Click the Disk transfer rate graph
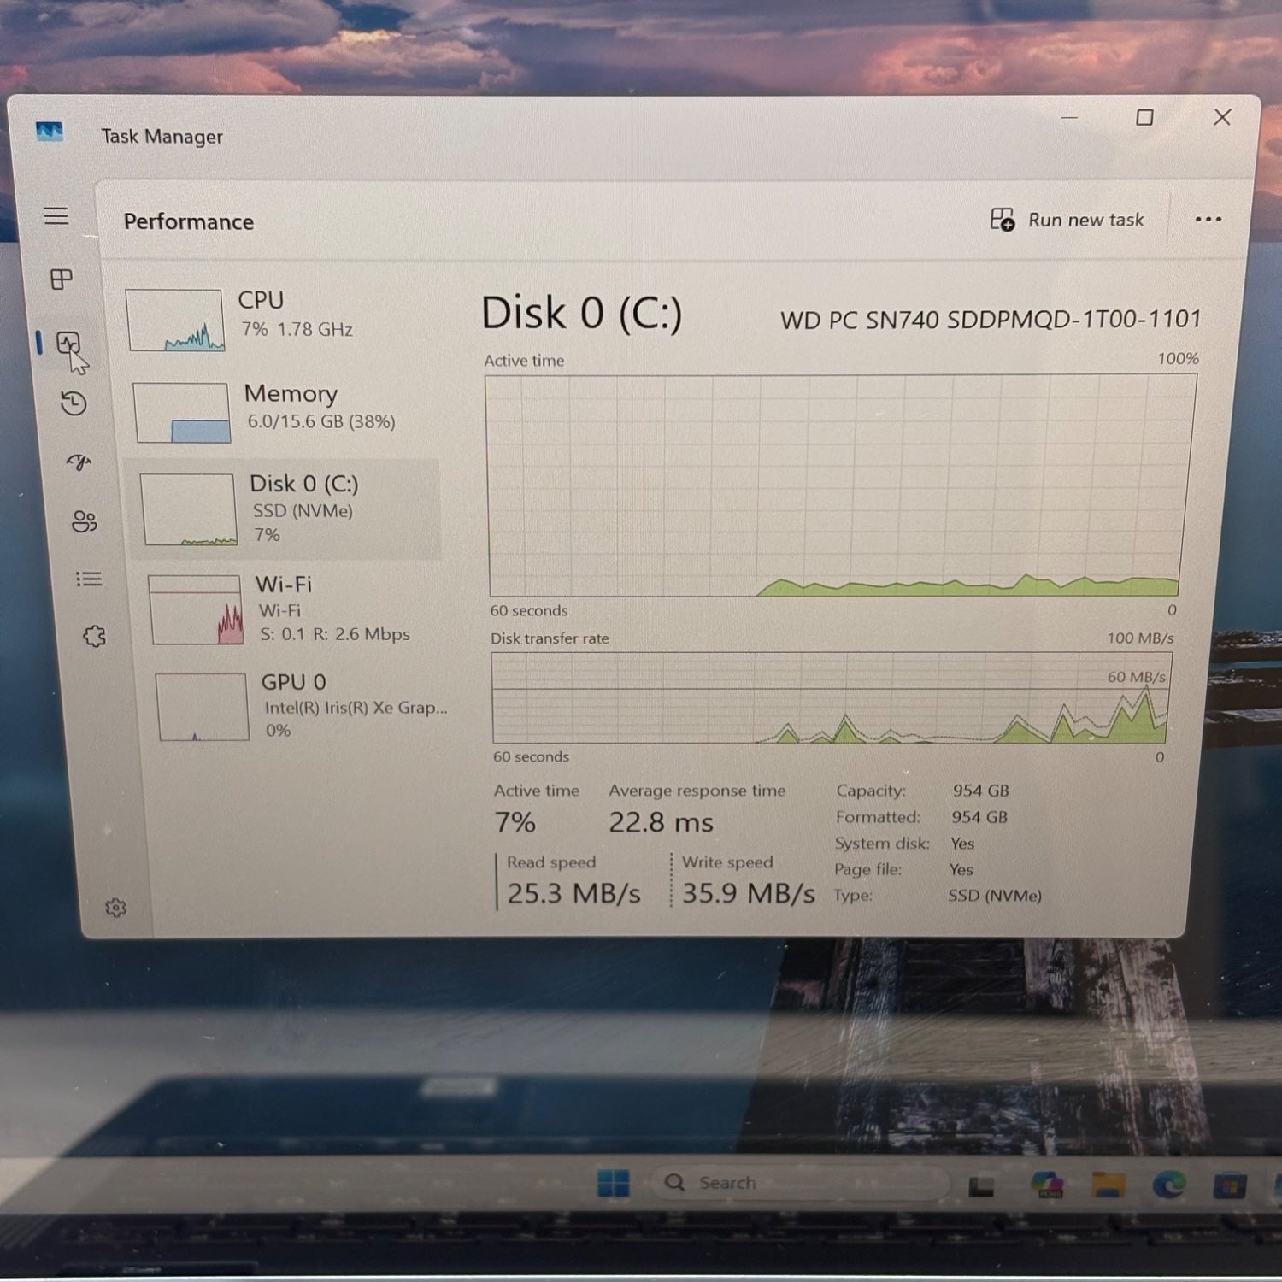Screen dimensions: 1282x1282 (x=831, y=698)
